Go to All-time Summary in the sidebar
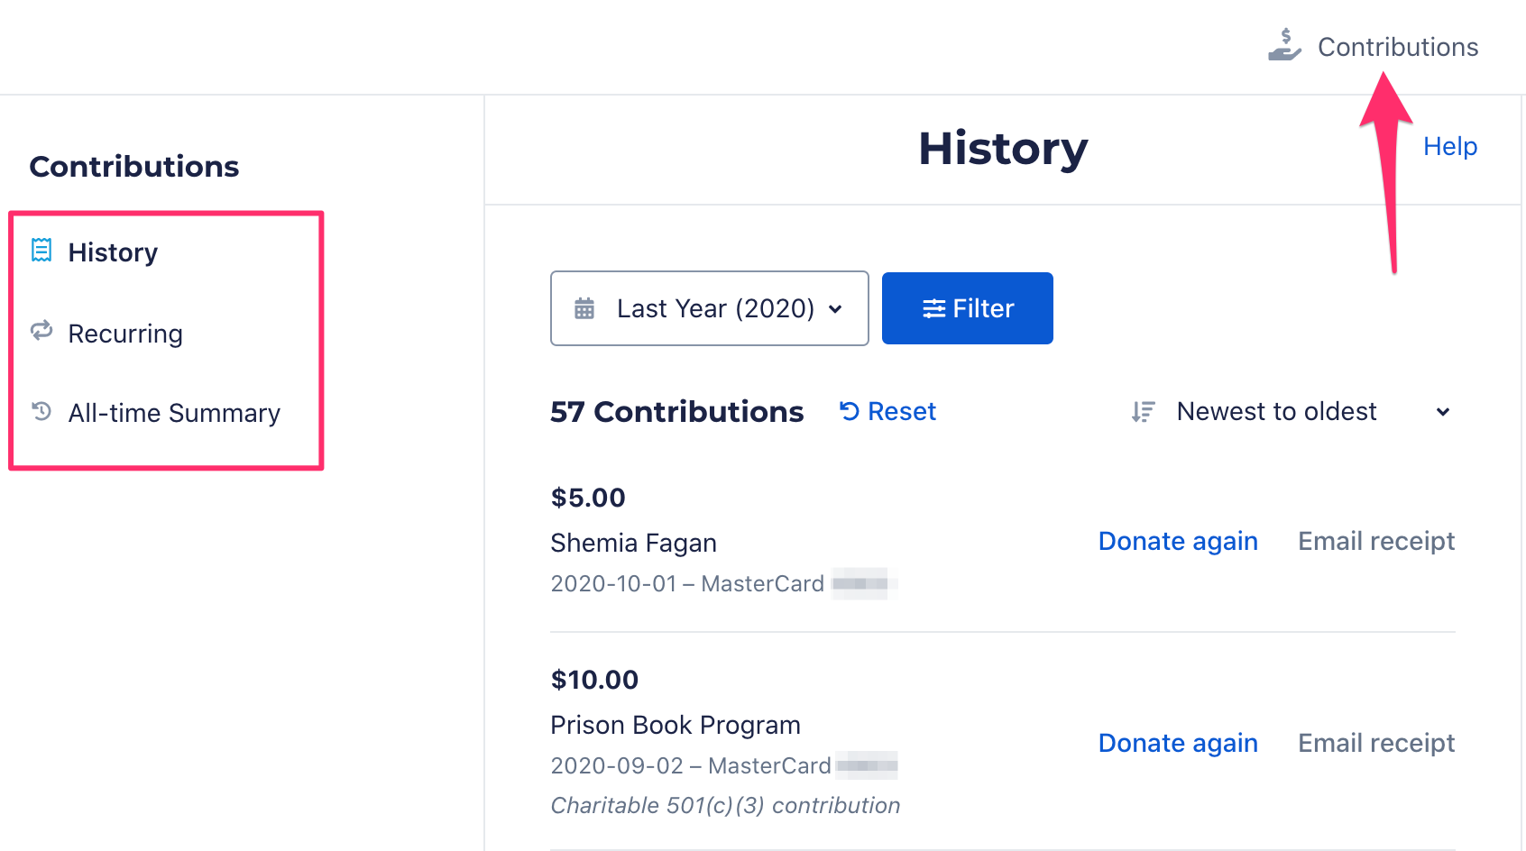This screenshot has width=1526, height=851. 174,413
